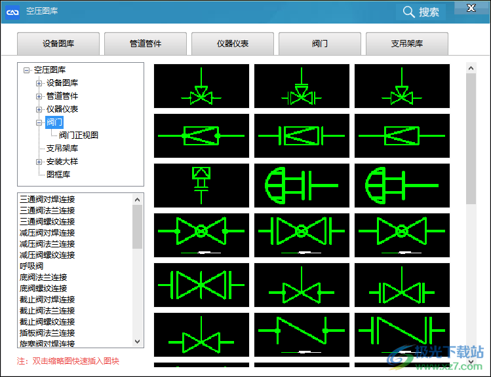This screenshot has width=491, height=377.
Task: Pick rectangular valve thumbnail with dot ends
Action: (x=201, y=135)
